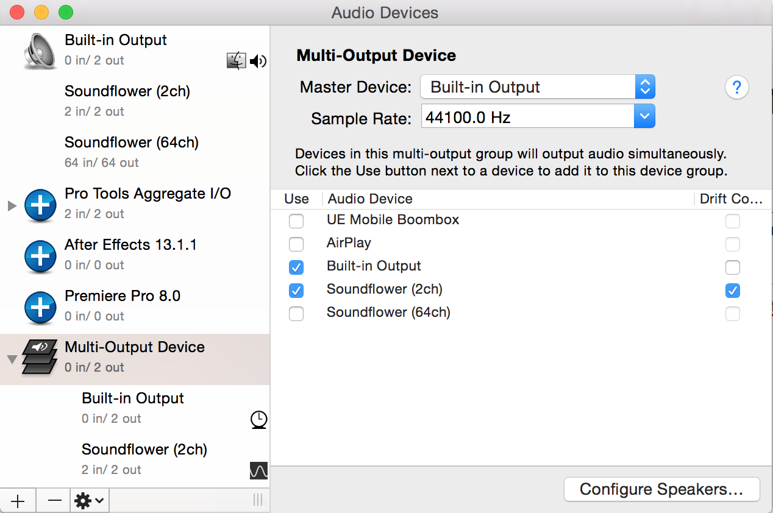The height and width of the screenshot is (513, 773).
Task: Enable the UE Mobile Boombox use checkbox
Action: (296, 221)
